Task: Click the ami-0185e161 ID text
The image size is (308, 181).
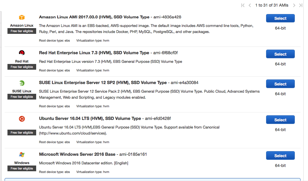Action: point(133,154)
